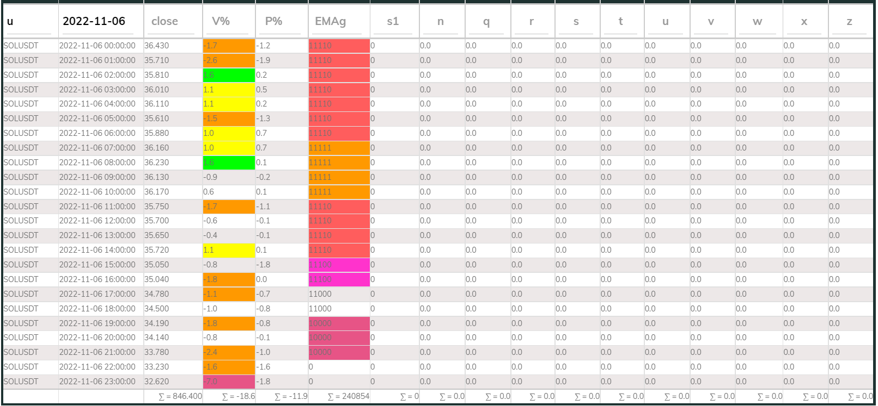Click the w column header
This screenshot has width=878, height=406.
[757, 22]
